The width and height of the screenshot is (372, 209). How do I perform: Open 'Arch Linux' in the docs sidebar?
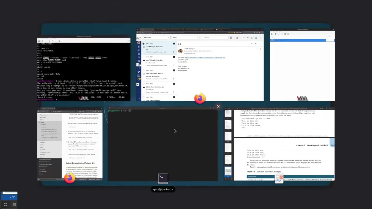43,118
